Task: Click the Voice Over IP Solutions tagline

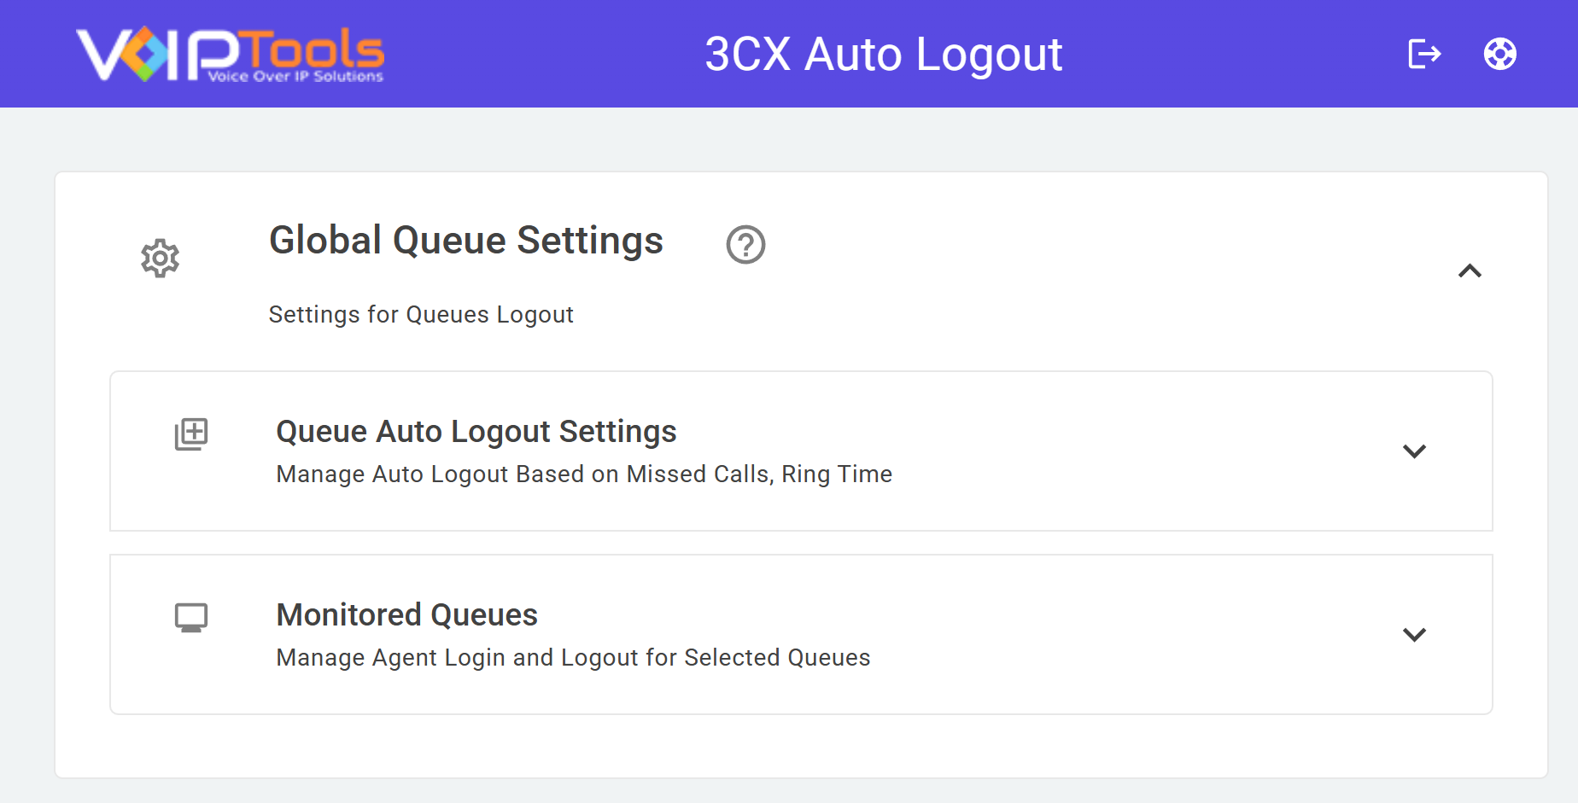Action: [x=295, y=77]
